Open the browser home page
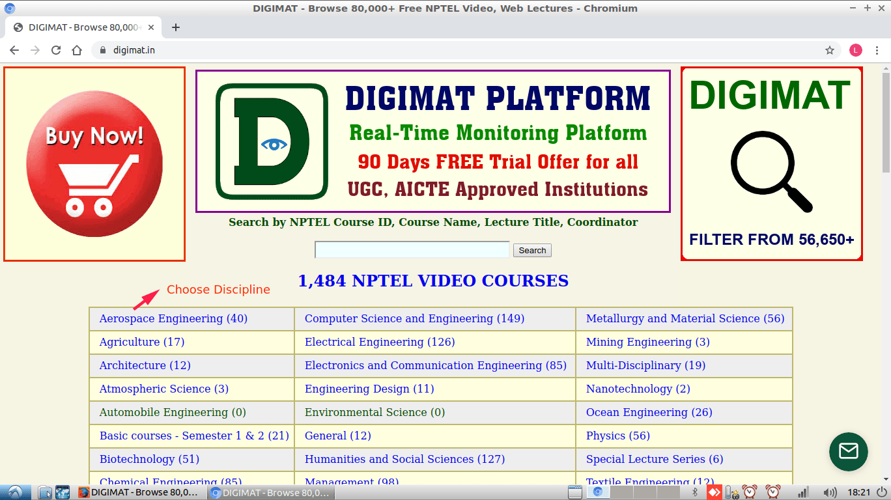Image resolution: width=891 pixels, height=500 pixels. [x=77, y=50]
